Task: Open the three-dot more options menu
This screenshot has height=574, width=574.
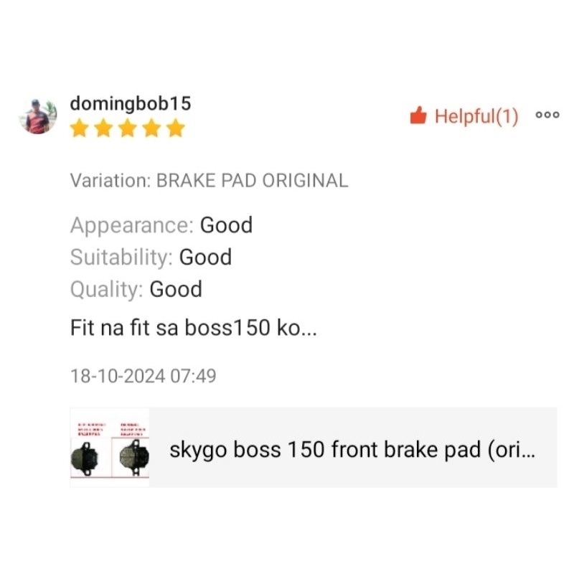Action: click(547, 115)
